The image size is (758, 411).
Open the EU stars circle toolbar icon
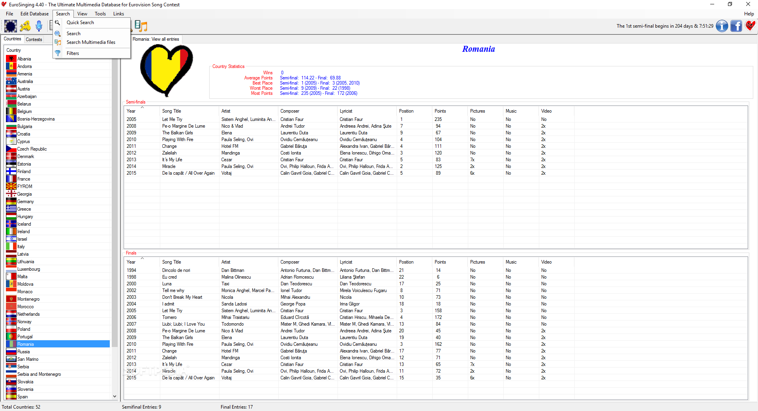click(x=11, y=26)
